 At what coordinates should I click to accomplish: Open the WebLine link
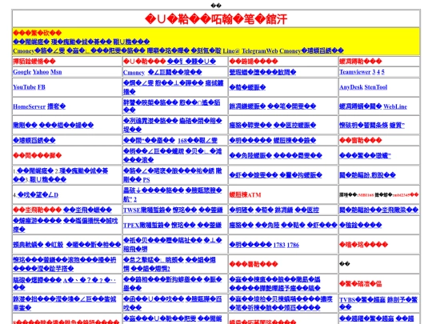[395, 106]
